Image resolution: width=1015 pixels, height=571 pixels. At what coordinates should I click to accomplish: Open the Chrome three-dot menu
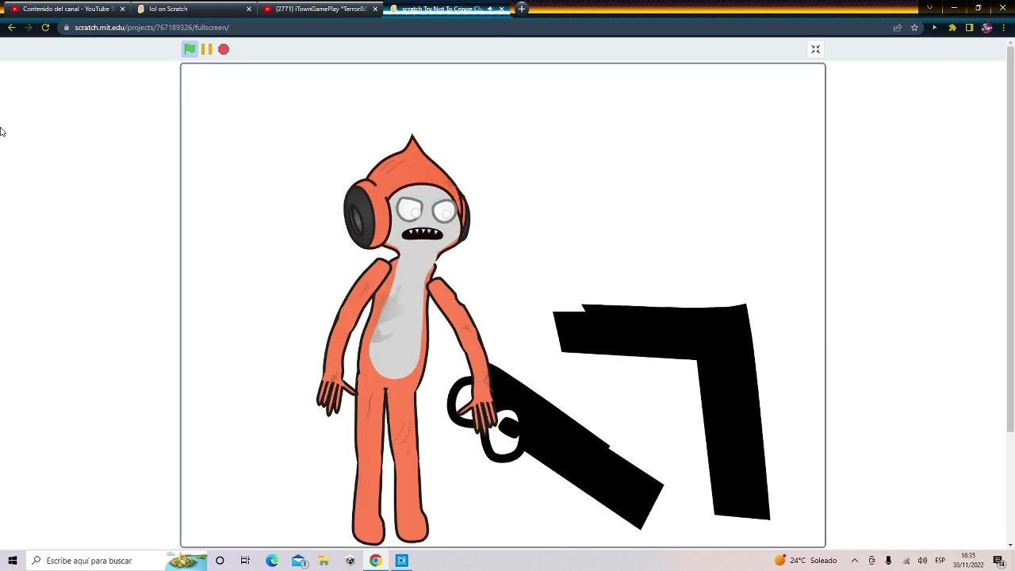(1004, 28)
